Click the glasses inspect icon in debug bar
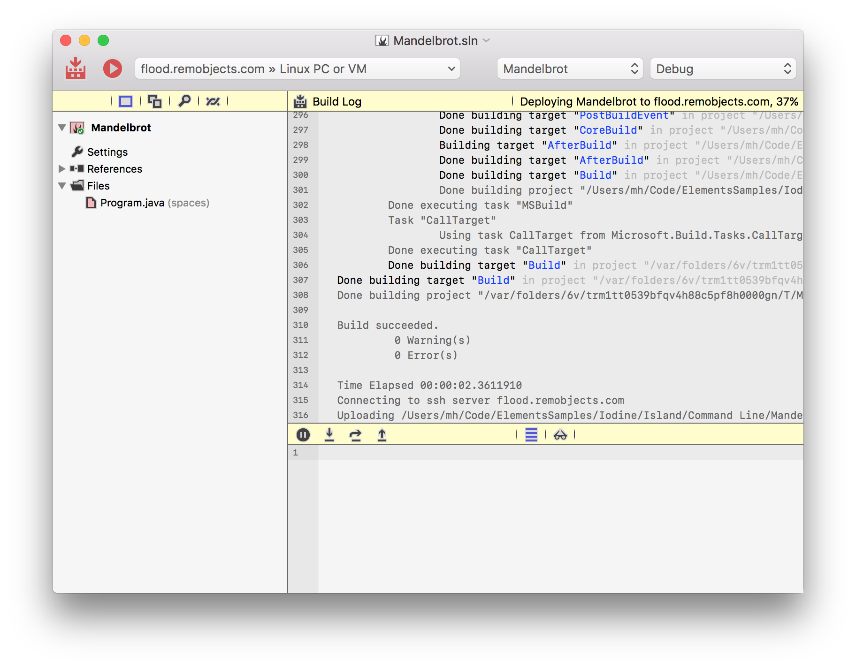The image size is (856, 668). tap(560, 435)
